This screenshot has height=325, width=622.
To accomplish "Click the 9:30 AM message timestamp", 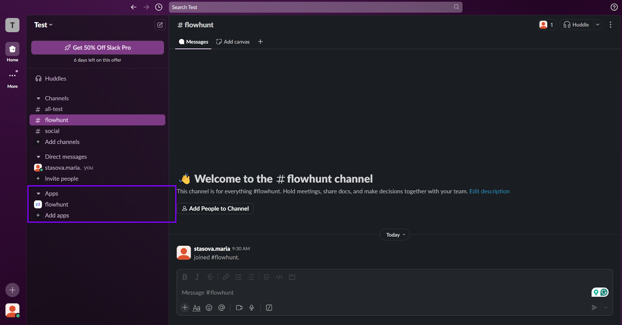I will pyautogui.click(x=241, y=249).
